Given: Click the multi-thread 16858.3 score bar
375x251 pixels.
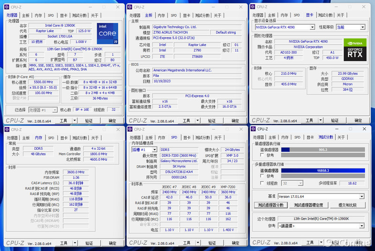Looking at the screenshot, I should pos(323,170).
